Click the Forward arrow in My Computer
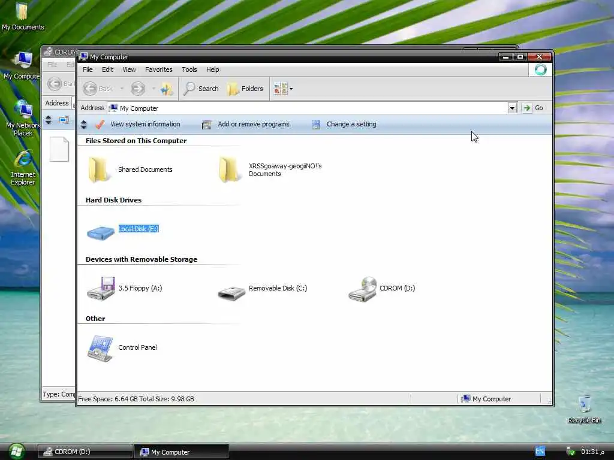This screenshot has width=614, height=460. [137, 89]
